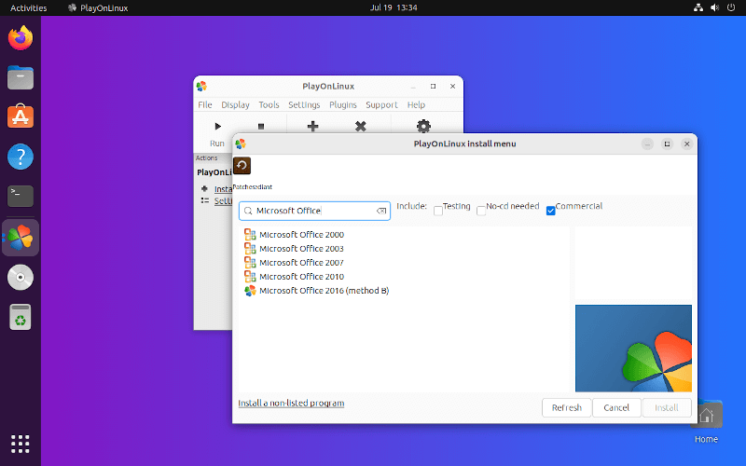Click the Microsoft Office 2007 row icon

point(250,262)
